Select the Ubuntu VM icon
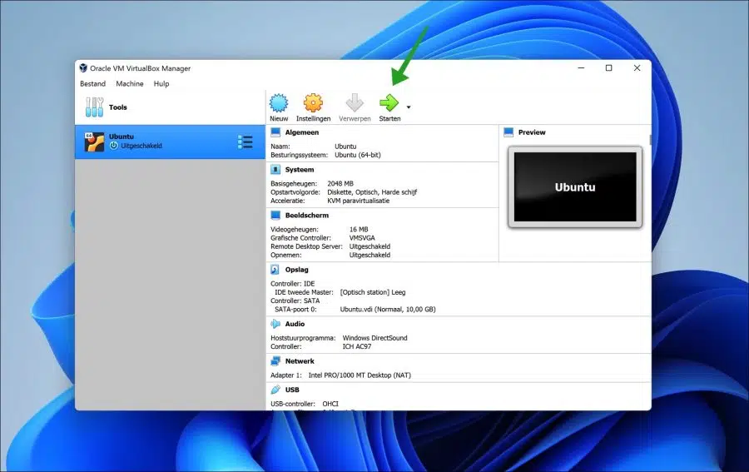 (94, 142)
